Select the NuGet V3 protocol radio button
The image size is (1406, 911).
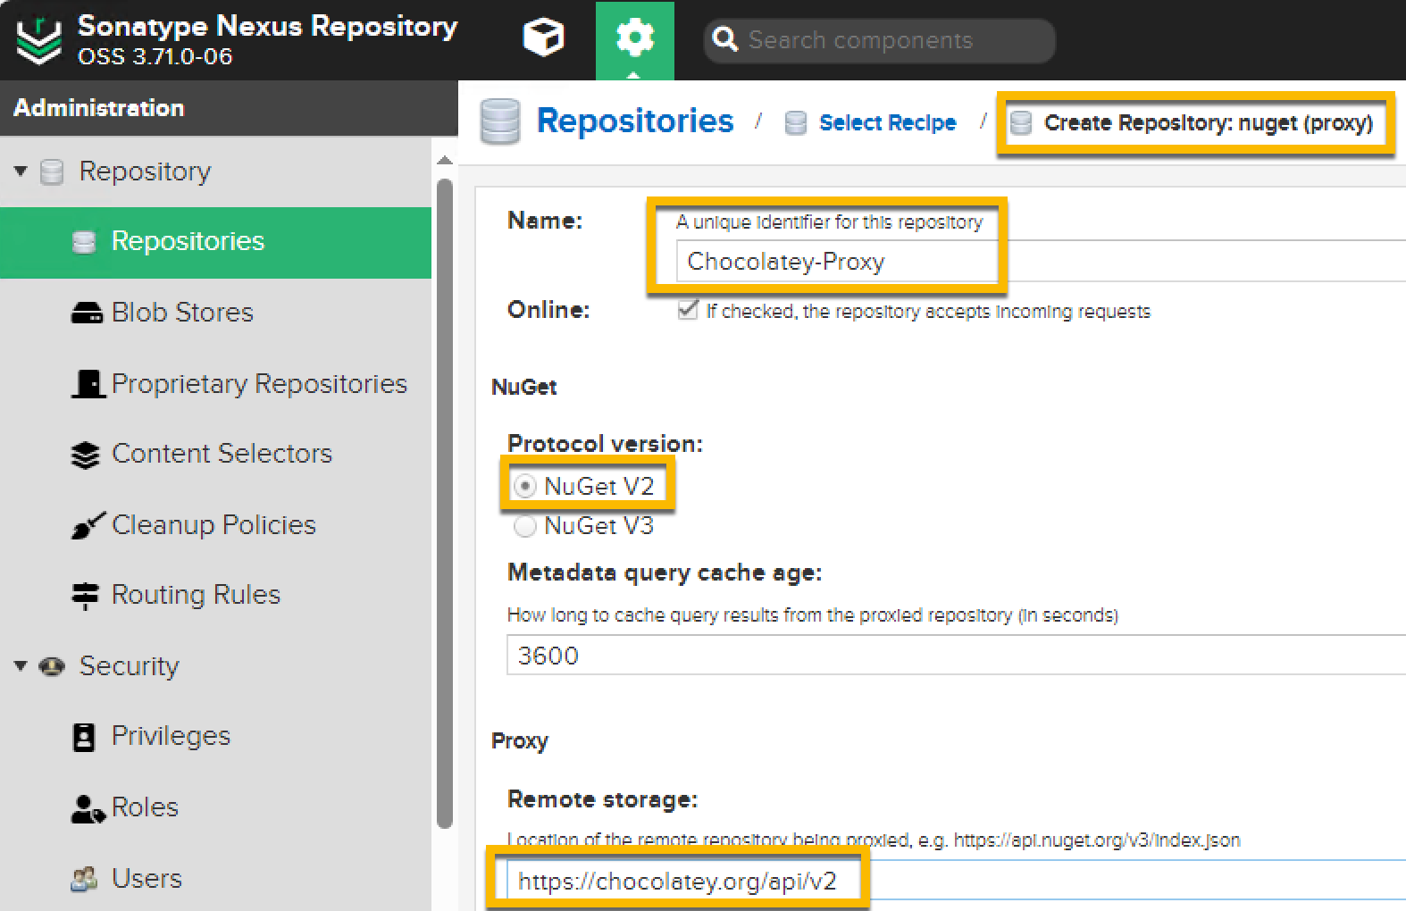(x=525, y=526)
